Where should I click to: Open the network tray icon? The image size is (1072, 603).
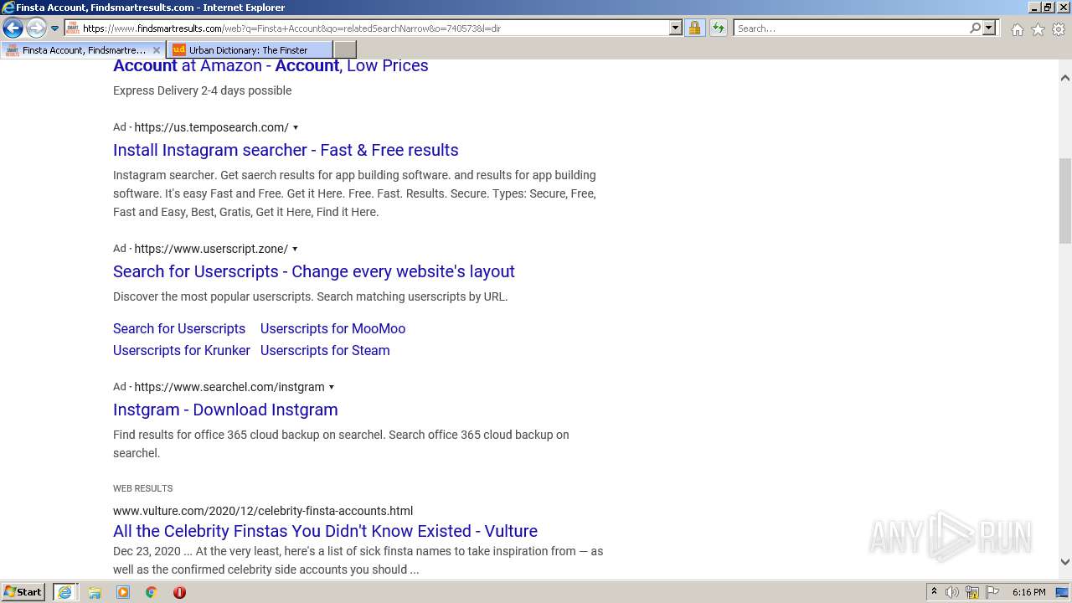972,592
